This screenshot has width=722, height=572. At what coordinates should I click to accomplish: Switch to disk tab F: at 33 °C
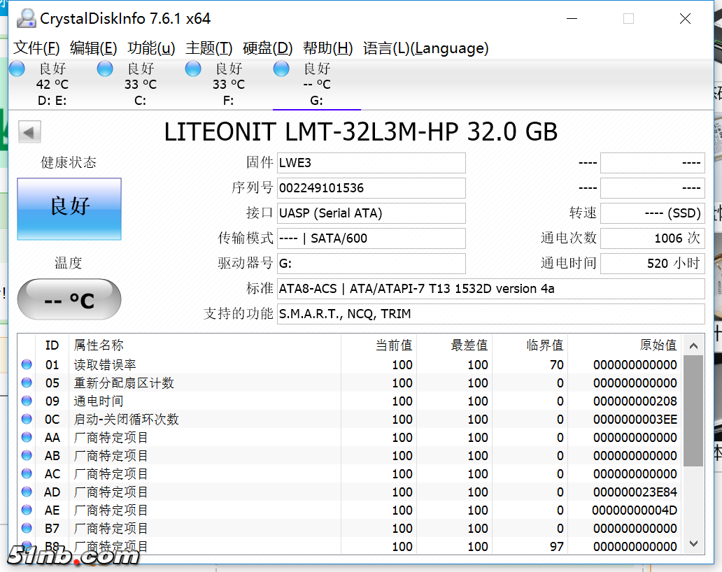click(228, 84)
